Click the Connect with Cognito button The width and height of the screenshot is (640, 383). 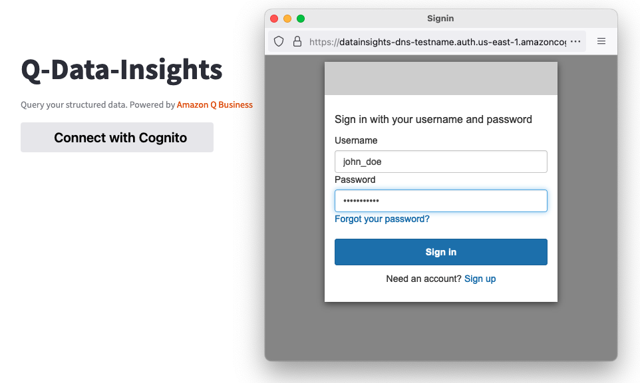coord(117,138)
